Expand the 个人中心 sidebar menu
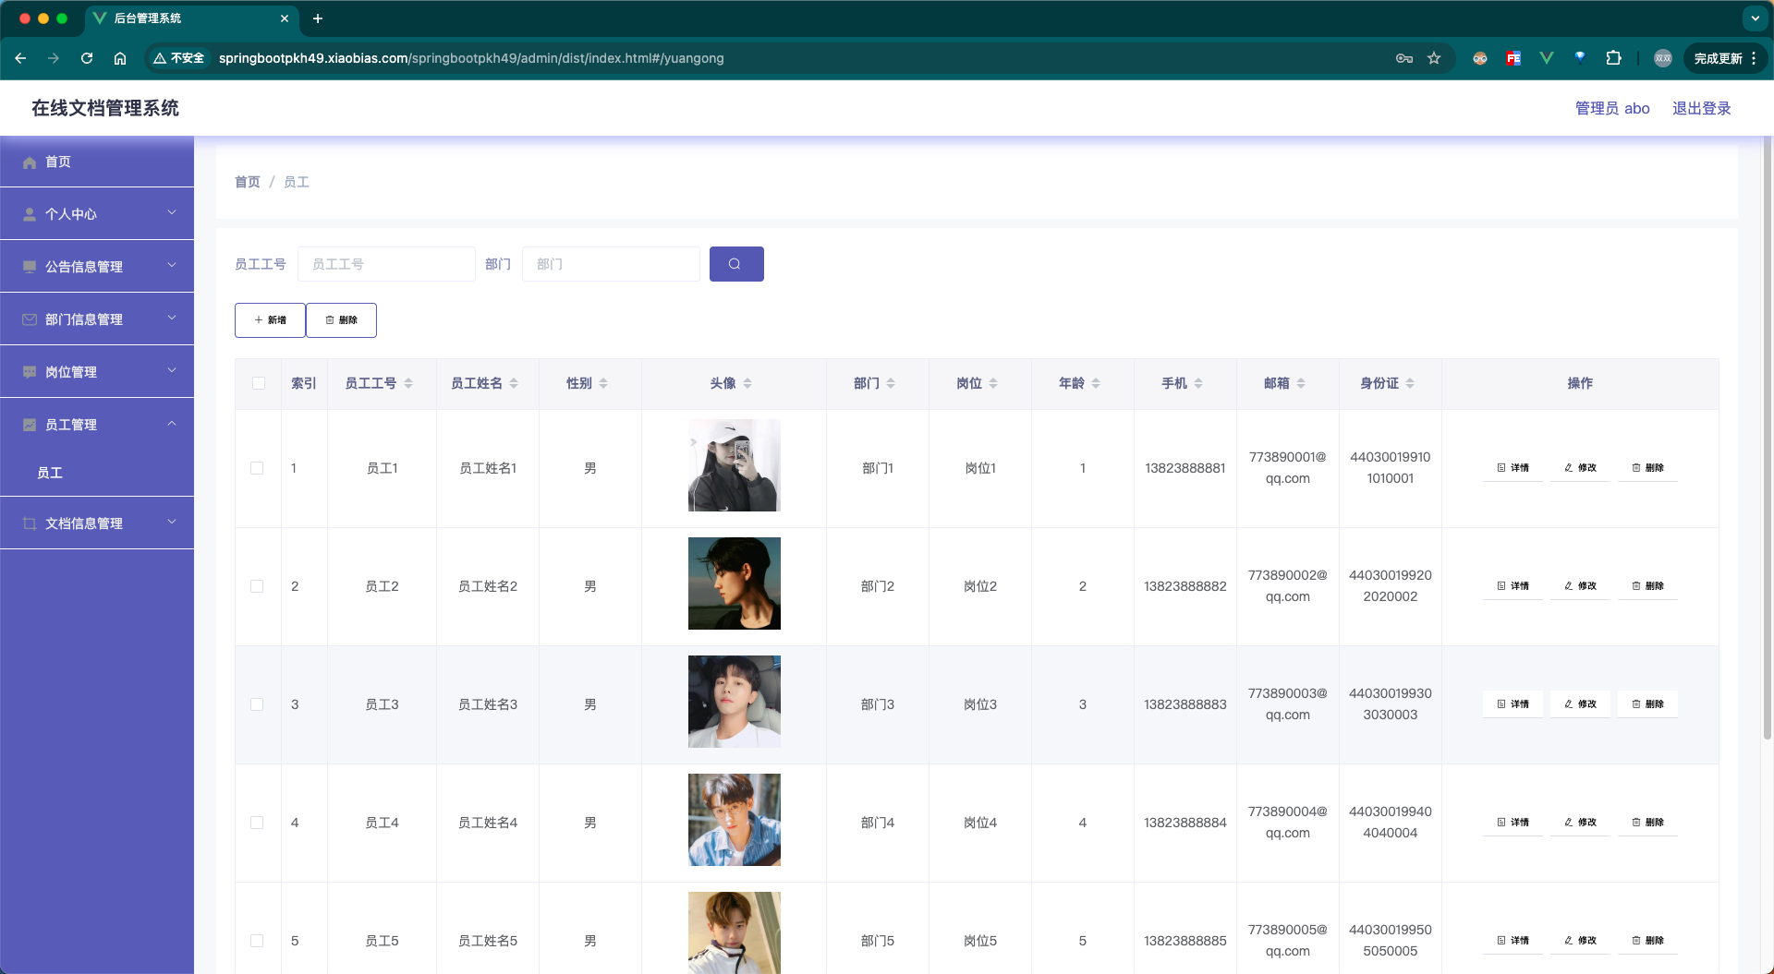Viewport: 1774px width, 974px height. click(97, 213)
